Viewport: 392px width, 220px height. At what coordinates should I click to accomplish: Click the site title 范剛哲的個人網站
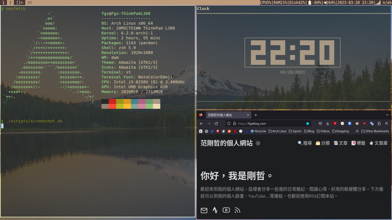(227, 143)
